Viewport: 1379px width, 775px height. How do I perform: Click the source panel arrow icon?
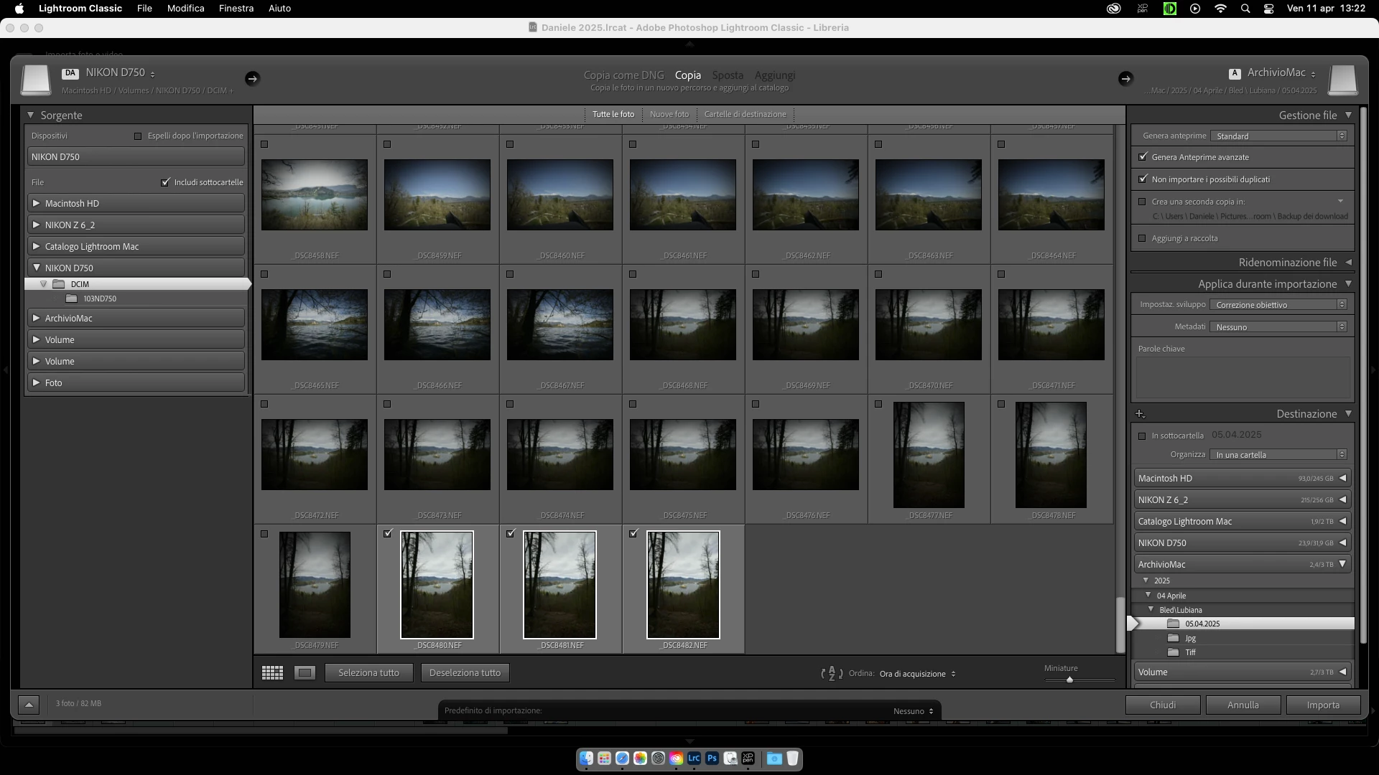pos(252,79)
